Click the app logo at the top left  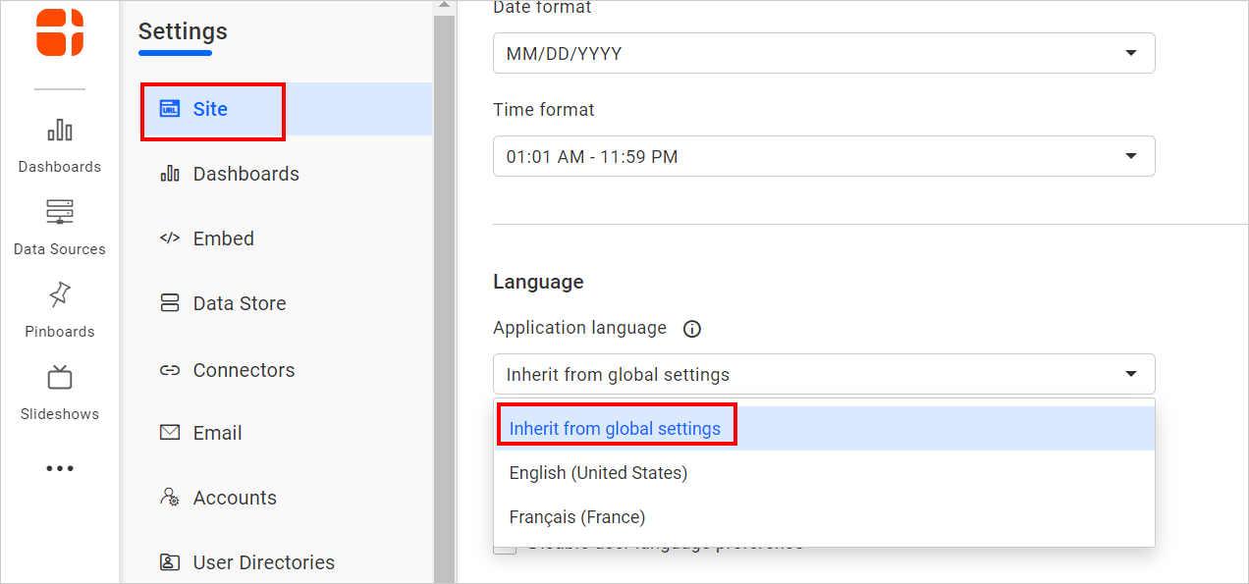point(60,33)
